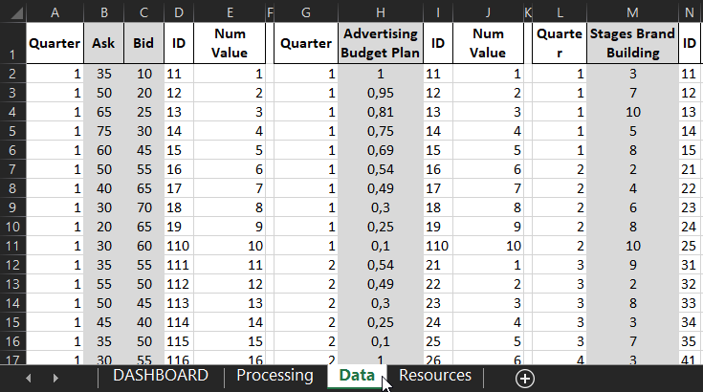703x392 pixels.
Task: Add a new sheet with plus button
Action: [524, 378]
